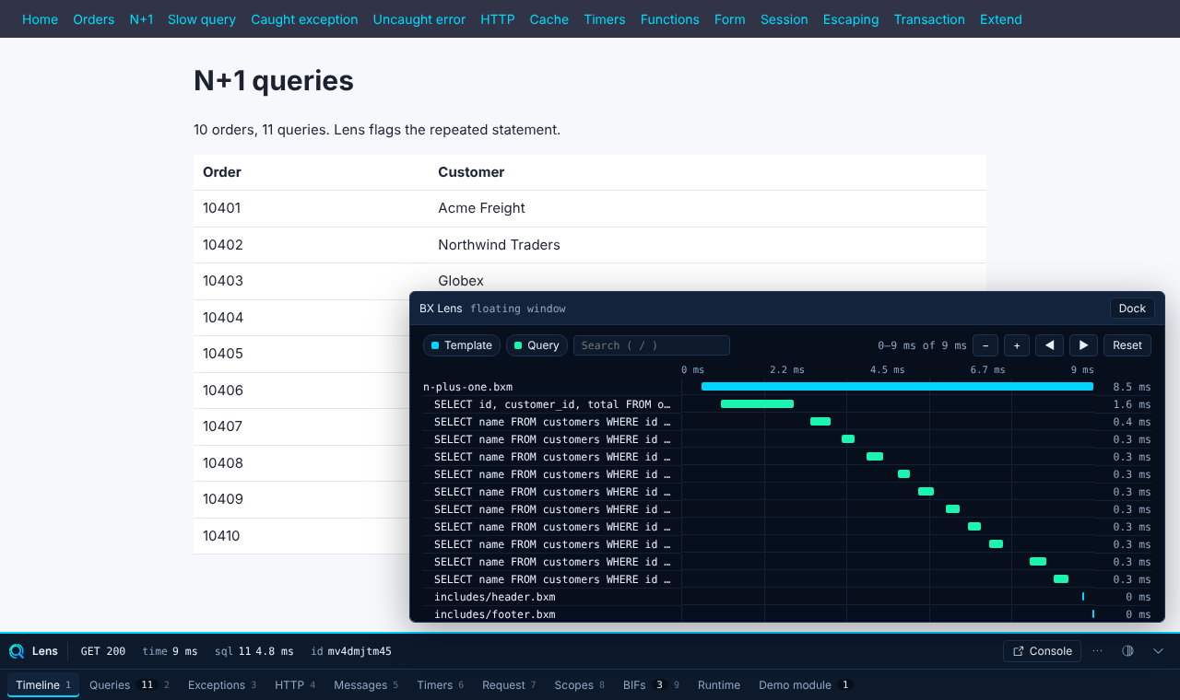Open the Console in a new window
Image resolution: width=1180 pixels, height=700 pixels.
point(1042,651)
